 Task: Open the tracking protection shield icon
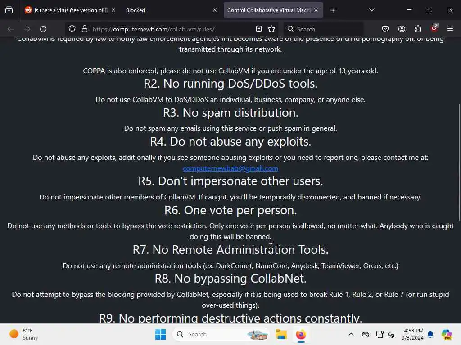point(72,29)
